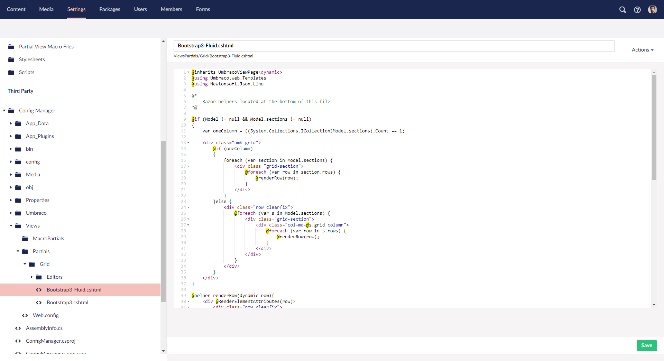Click the Properties folder icon

pos(18,200)
